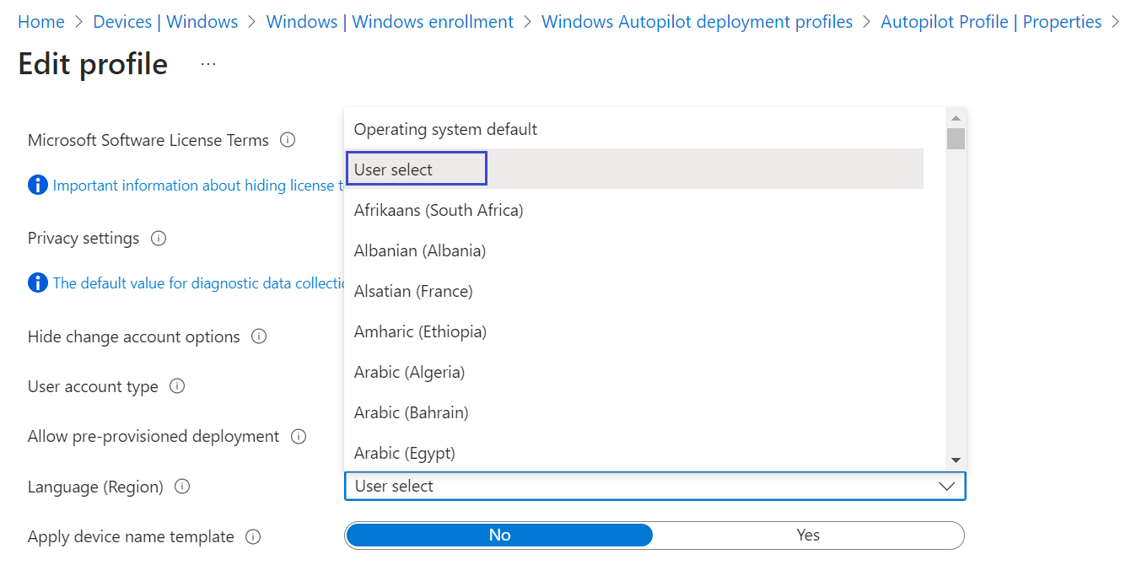Viewport: 1131px width, 565px height.
Task: Set Apply device name template to Yes
Action: 807,535
